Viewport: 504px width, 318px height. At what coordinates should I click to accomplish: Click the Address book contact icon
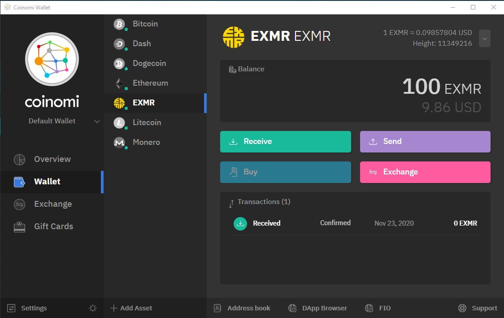[x=217, y=308]
